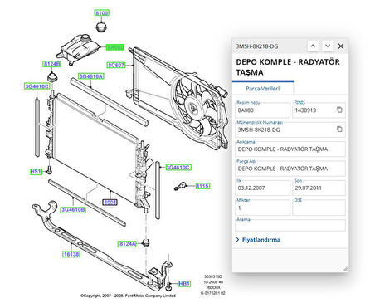Copy engineering number 3M5H-8K218-DG

(339, 130)
